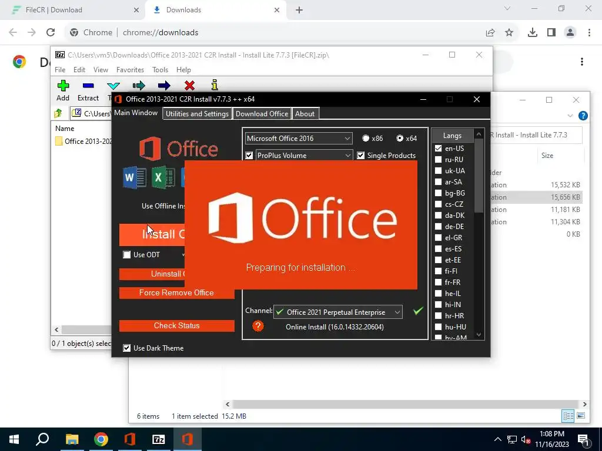Open the About tab
The height and width of the screenshot is (451, 602).
pyautogui.click(x=305, y=113)
